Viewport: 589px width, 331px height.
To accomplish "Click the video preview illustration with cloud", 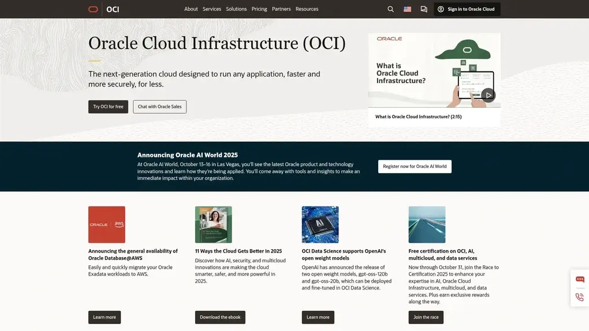I will pos(434,70).
